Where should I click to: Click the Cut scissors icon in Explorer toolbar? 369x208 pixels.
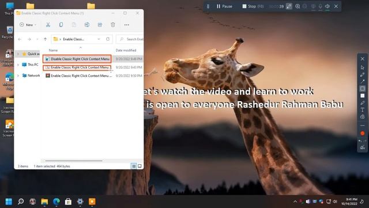[x=48, y=25]
